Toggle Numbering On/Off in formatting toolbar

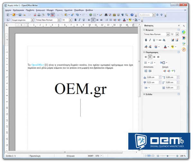(107, 20)
